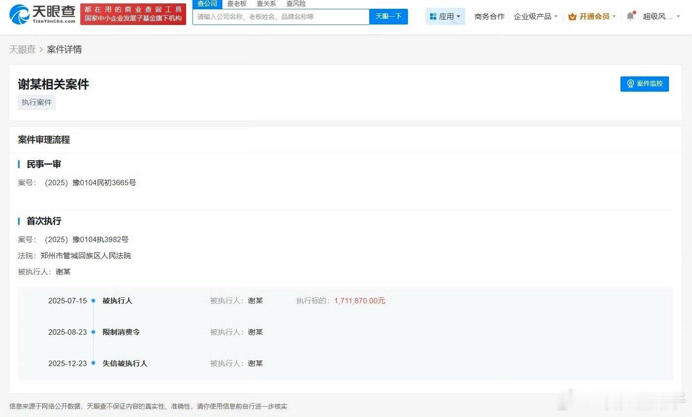Click the apps grid icon beside 应用
Screen dimensions: 692x417
(433, 16)
